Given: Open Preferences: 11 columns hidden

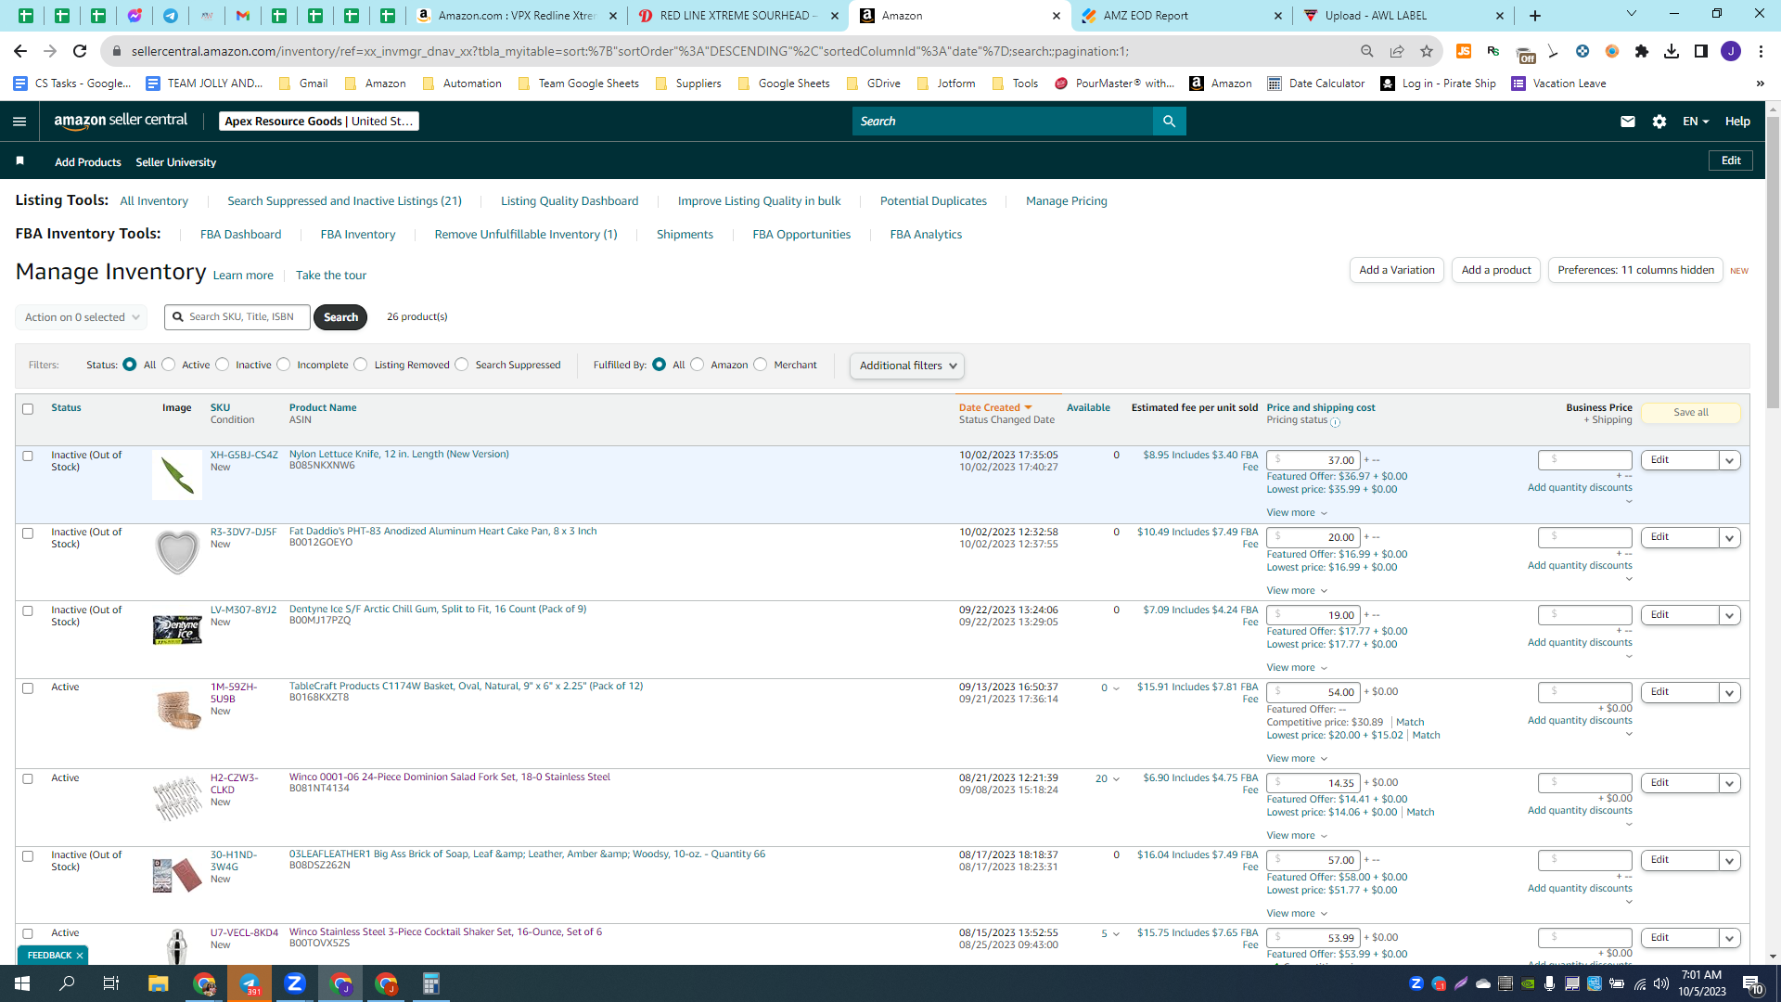Looking at the screenshot, I should 1635,270.
